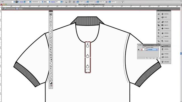Select the Zoom tool
The height and width of the screenshot is (102, 182).
[51, 78]
